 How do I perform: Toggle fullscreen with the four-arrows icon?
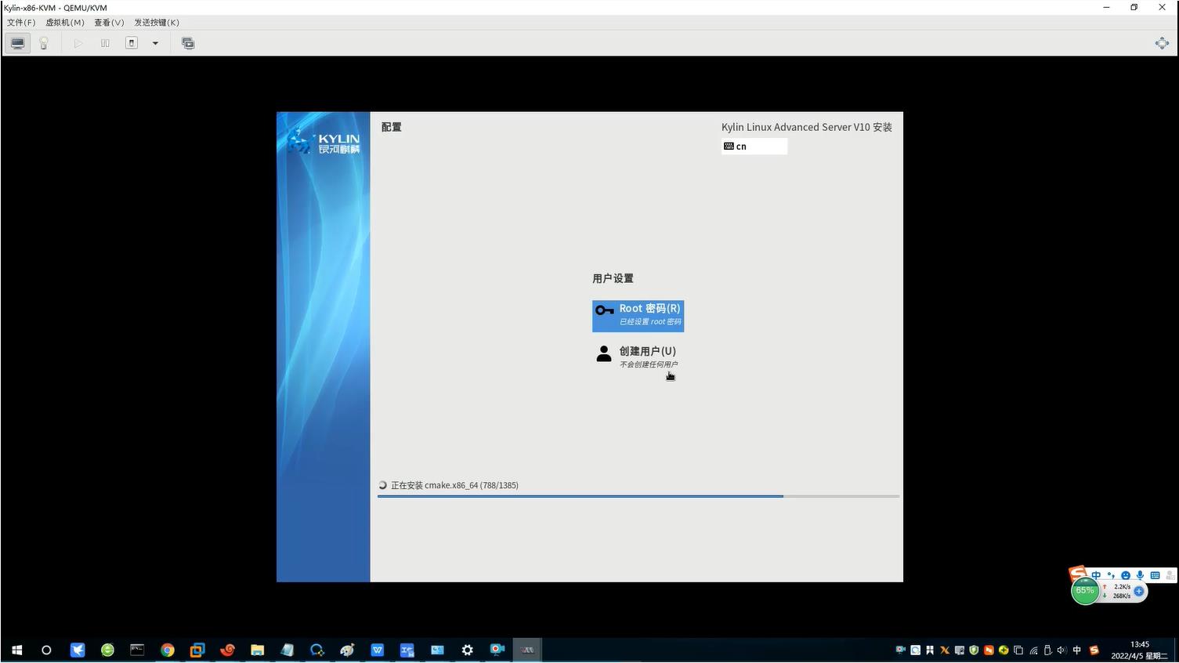tap(1162, 43)
